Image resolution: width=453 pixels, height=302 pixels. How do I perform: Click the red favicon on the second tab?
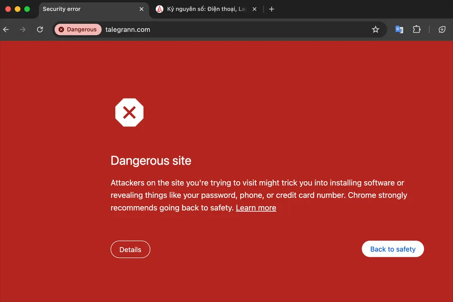click(159, 9)
